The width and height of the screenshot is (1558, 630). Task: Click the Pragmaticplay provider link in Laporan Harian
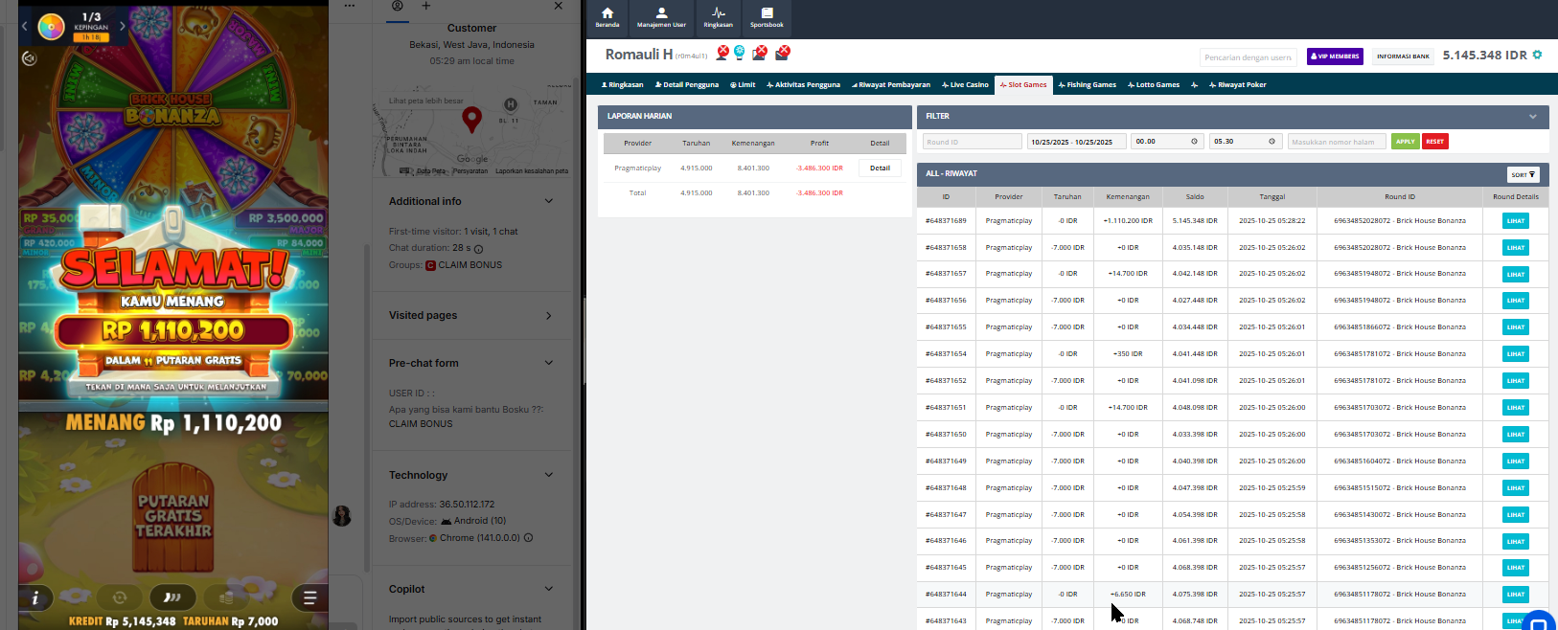(x=637, y=169)
